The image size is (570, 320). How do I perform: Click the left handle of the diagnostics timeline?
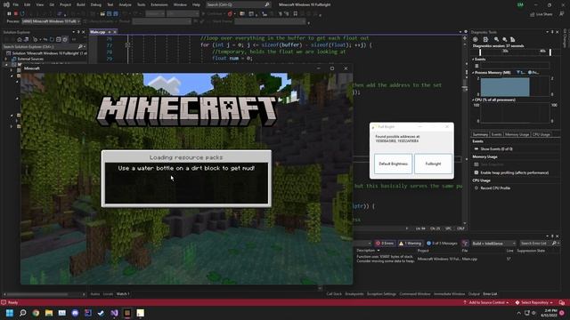480,52
